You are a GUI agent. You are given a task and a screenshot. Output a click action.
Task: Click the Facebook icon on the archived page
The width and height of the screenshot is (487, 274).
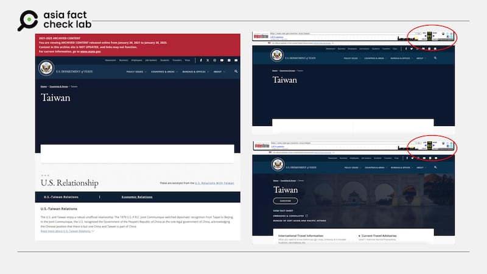point(200,60)
